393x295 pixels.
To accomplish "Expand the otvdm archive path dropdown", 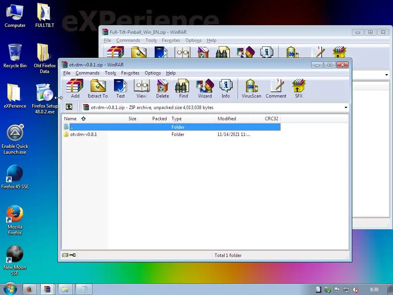I will pos(346,108).
